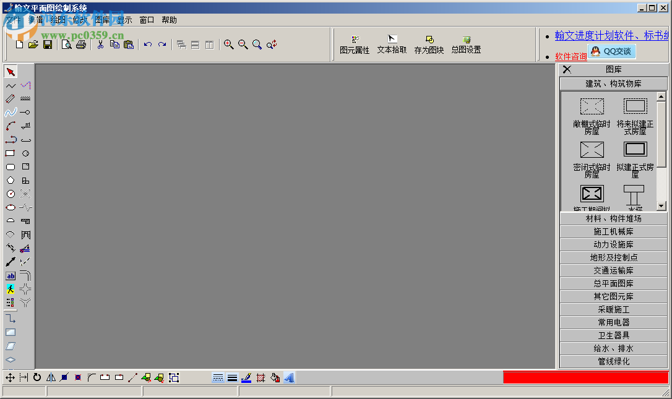Expand the 材料、构件堆场 category
Image resolution: width=672 pixels, height=399 pixels.
coord(613,218)
